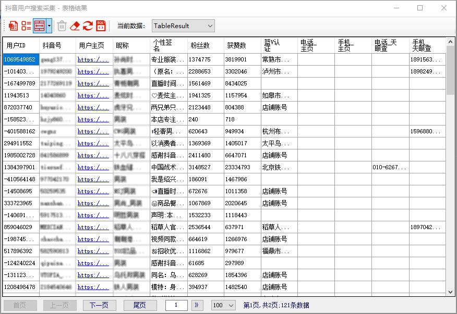Click the trash delete icon

62,26
